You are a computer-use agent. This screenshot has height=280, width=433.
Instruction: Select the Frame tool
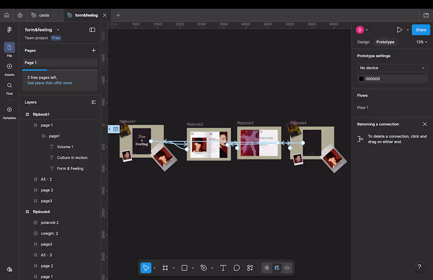165,268
